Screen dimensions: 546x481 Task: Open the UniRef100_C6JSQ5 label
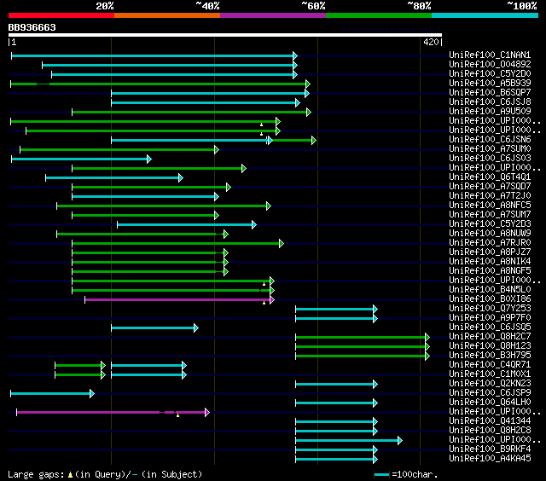coord(490,327)
